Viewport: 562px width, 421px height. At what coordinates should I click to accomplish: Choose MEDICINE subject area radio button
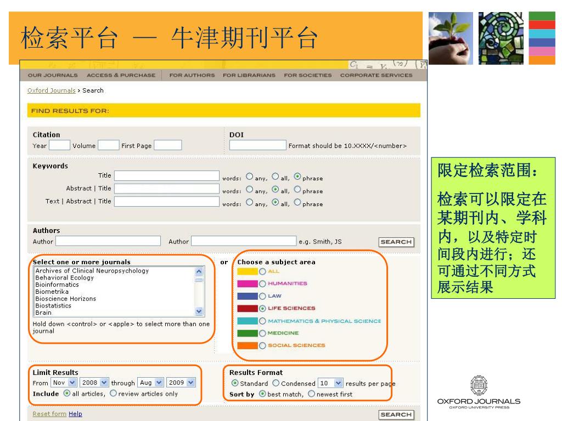[x=262, y=333]
